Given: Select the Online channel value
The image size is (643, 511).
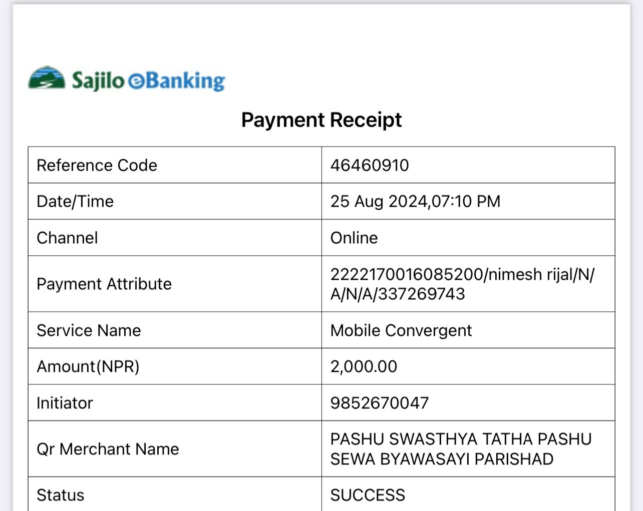Looking at the screenshot, I should click(354, 238).
